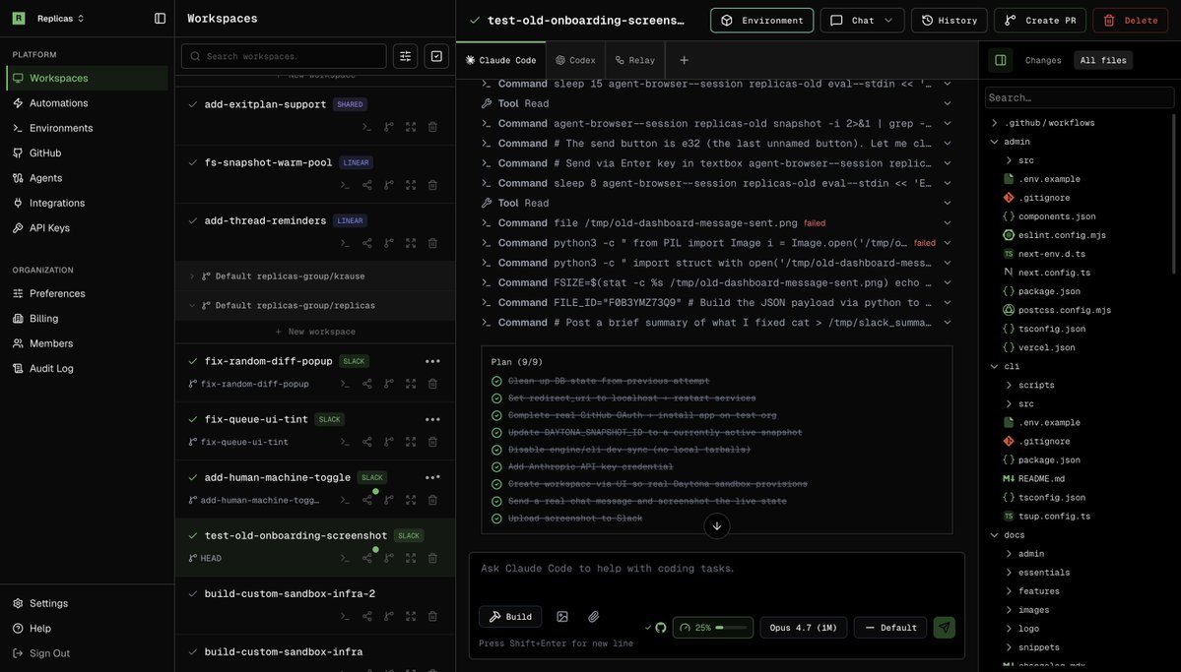Viewport: 1181px width, 672px height.
Task: Expand the .github/workflows folder
Action: point(1042,123)
